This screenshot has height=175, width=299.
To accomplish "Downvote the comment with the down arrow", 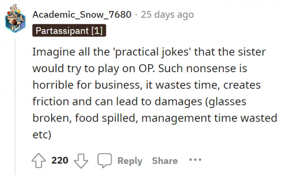I will (81, 161).
